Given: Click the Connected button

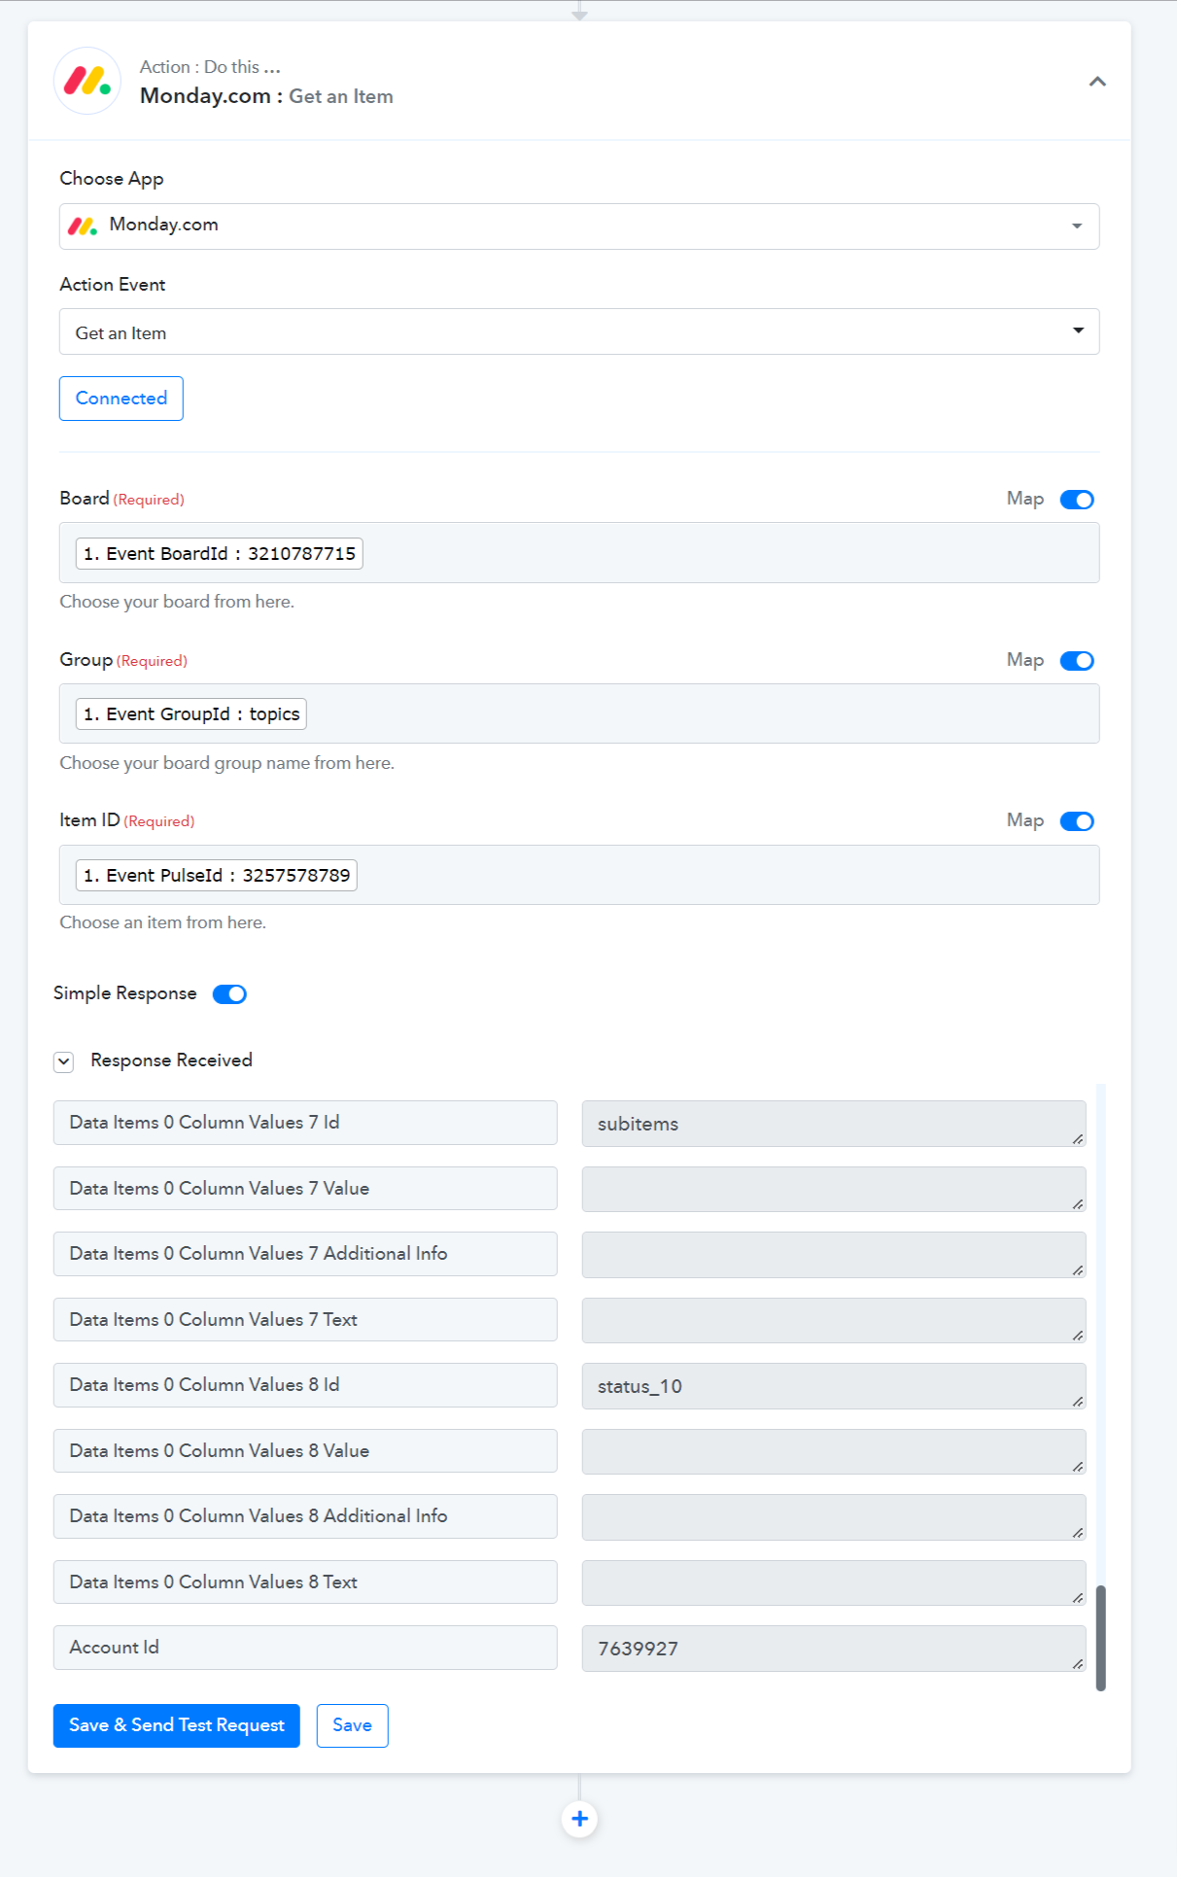Looking at the screenshot, I should coord(121,399).
